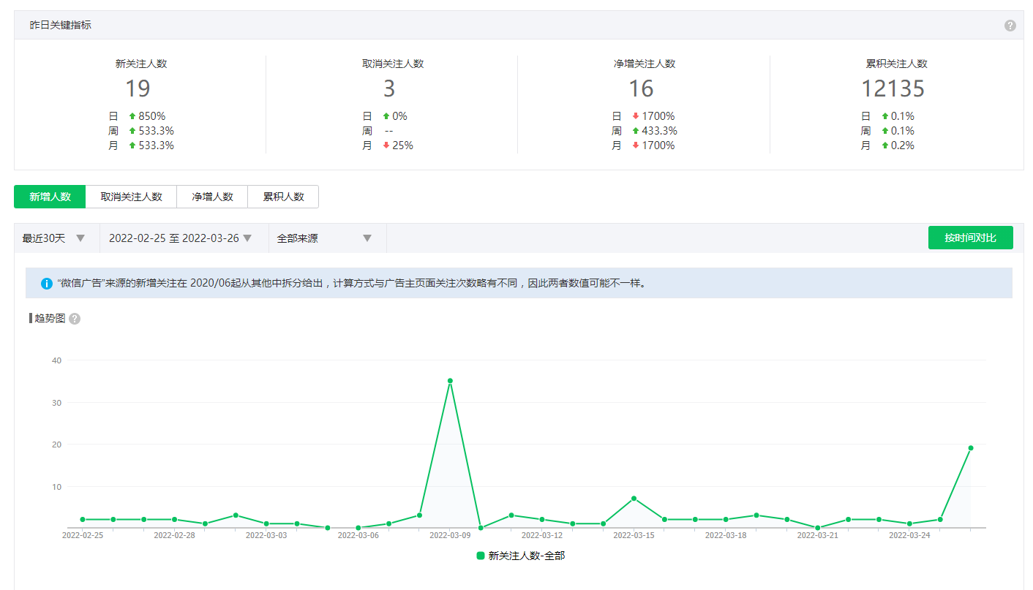Click the 趋势图 heading
Image resolution: width=1033 pixels, height=590 pixels.
[50, 319]
